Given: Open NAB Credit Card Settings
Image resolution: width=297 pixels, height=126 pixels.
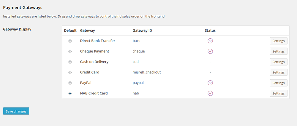Looking at the screenshot, I should coord(279,93).
